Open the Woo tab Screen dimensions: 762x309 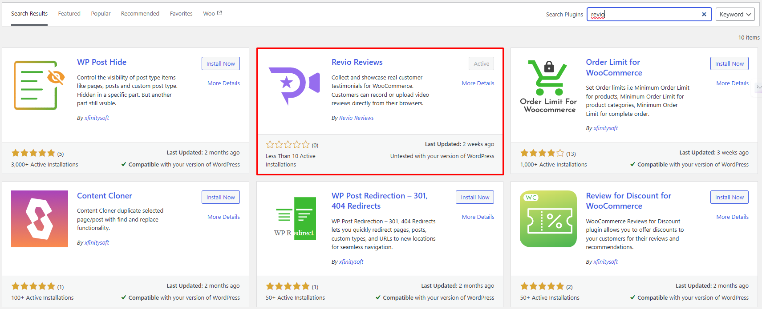(x=212, y=14)
